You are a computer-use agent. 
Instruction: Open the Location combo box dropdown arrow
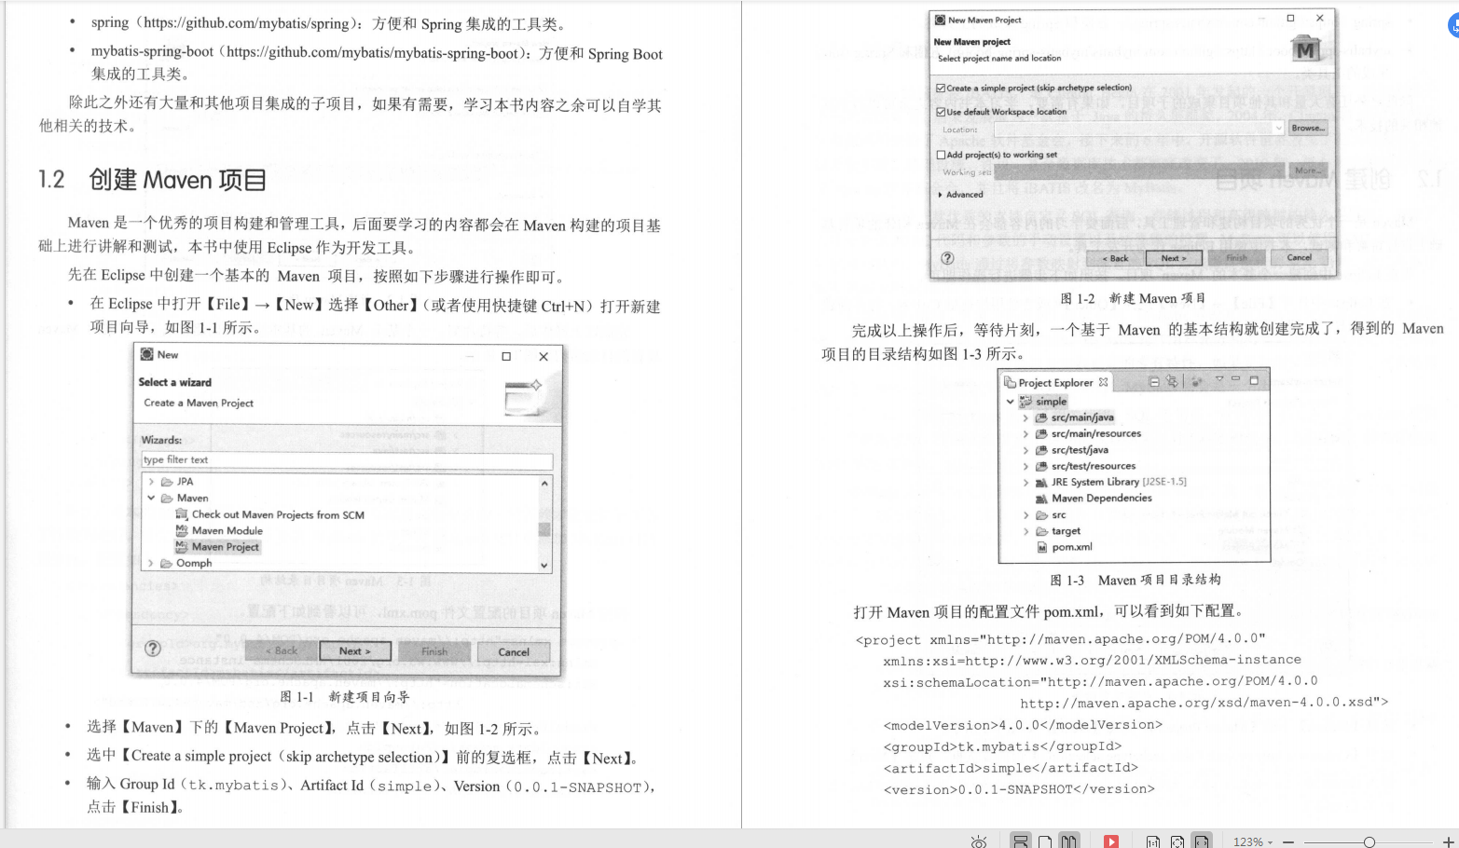tap(1278, 129)
